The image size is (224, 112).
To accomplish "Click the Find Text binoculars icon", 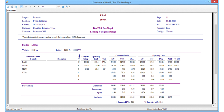I will click(x=63, y=7).
